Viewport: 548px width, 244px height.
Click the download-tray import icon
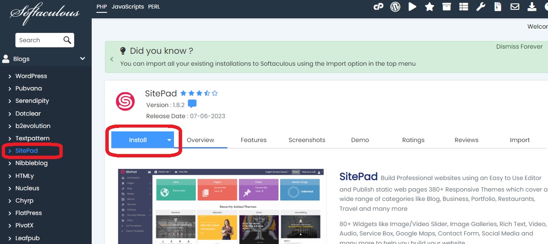pyautogui.click(x=532, y=7)
